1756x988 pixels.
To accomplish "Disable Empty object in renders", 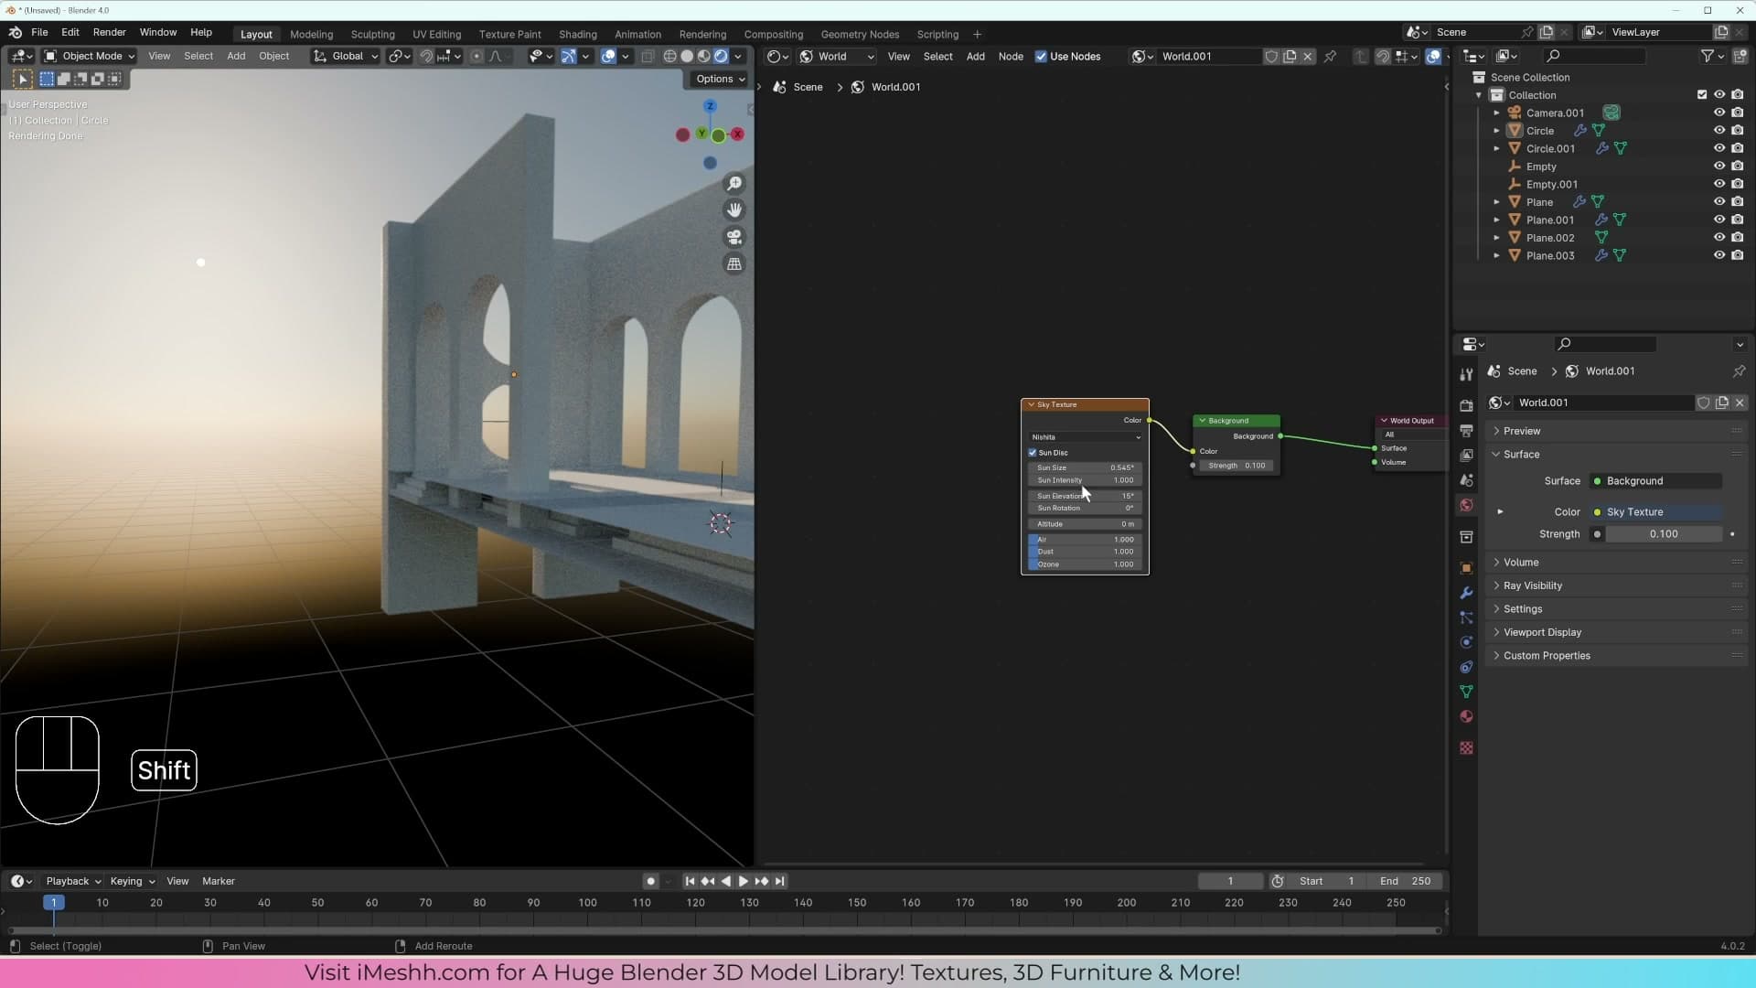I will click(x=1738, y=166).
